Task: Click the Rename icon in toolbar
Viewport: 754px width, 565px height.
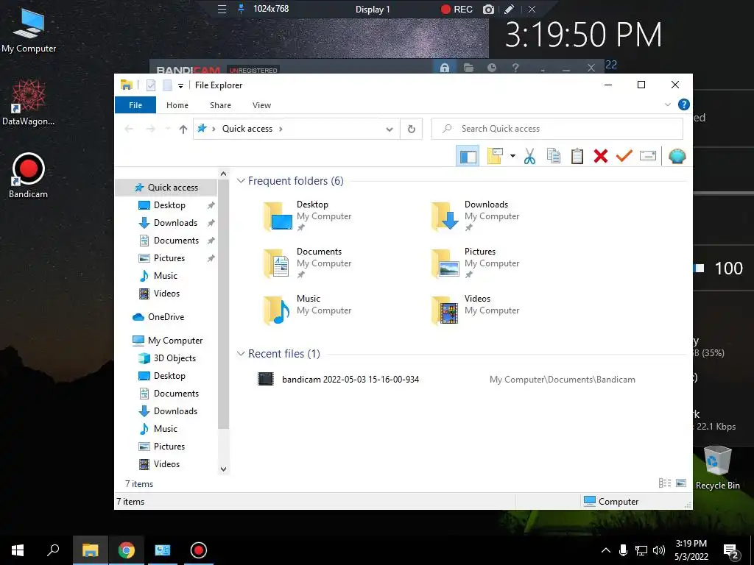Action: click(648, 156)
